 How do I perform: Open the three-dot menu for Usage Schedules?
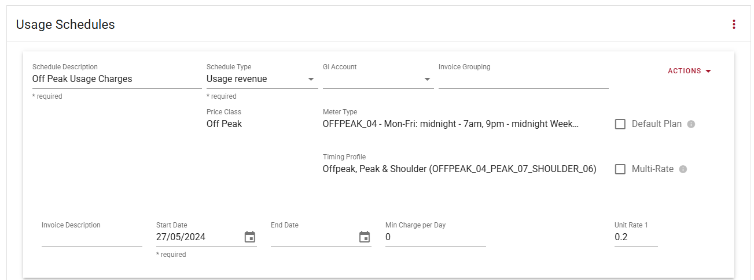[x=734, y=24]
